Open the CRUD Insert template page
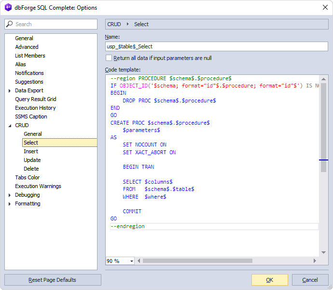The image size is (333, 290). 31,151
